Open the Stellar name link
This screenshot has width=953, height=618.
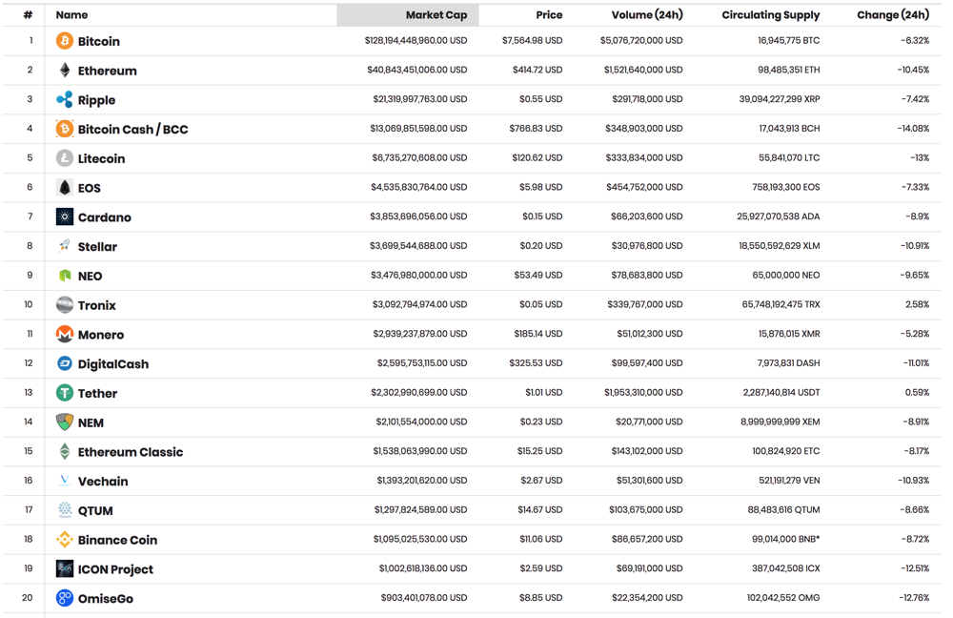click(x=97, y=246)
